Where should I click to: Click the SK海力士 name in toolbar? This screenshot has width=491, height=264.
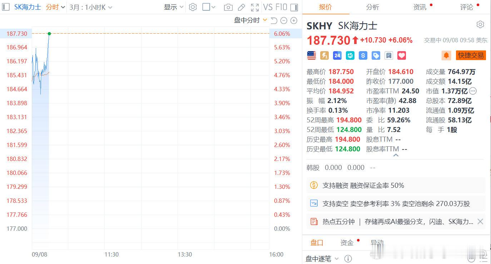tap(28, 7)
